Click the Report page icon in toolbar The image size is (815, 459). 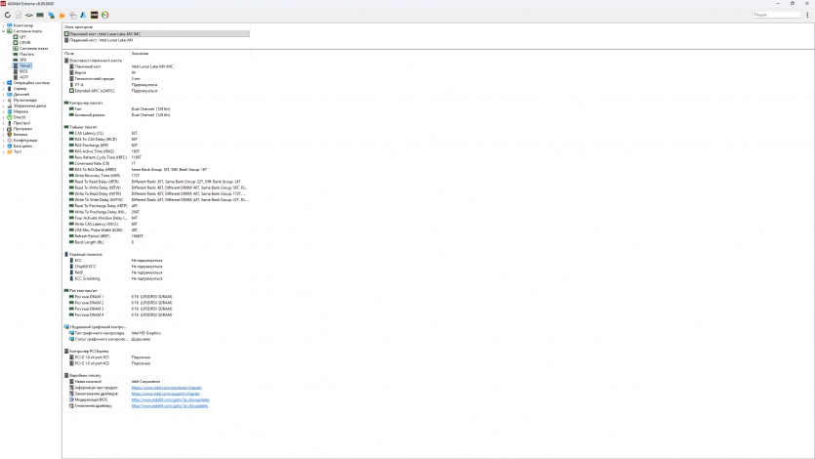click(x=18, y=15)
